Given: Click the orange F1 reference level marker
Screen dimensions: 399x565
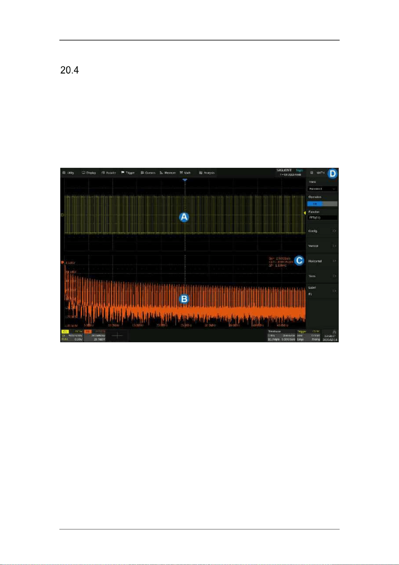Looking at the screenshot, I should (x=62, y=262).
